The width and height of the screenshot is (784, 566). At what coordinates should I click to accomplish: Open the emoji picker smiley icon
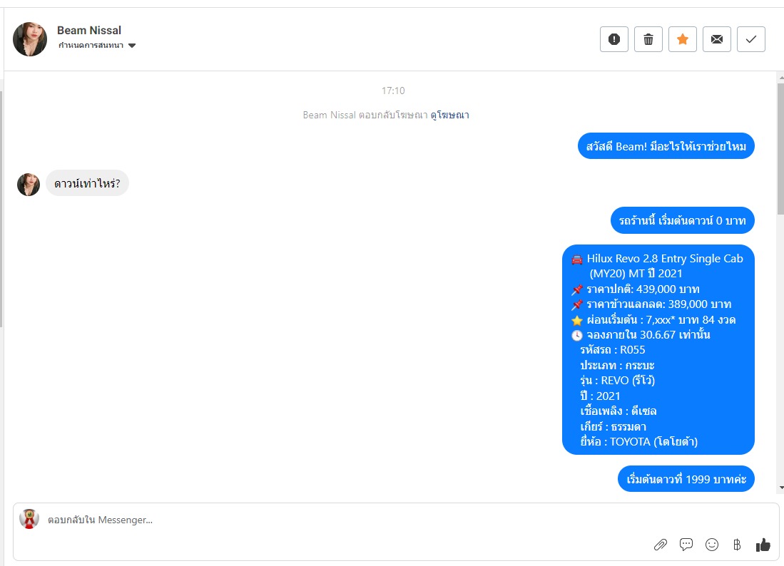point(711,545)
